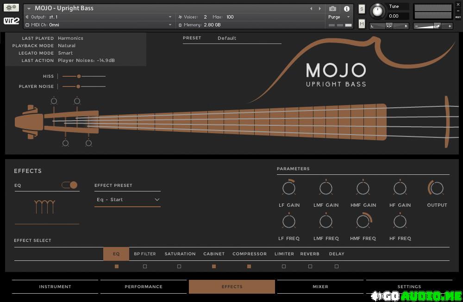The image size is (463, 302).
Task: Click the lower-right tuning peg on headstock
Action: [88, 143]
